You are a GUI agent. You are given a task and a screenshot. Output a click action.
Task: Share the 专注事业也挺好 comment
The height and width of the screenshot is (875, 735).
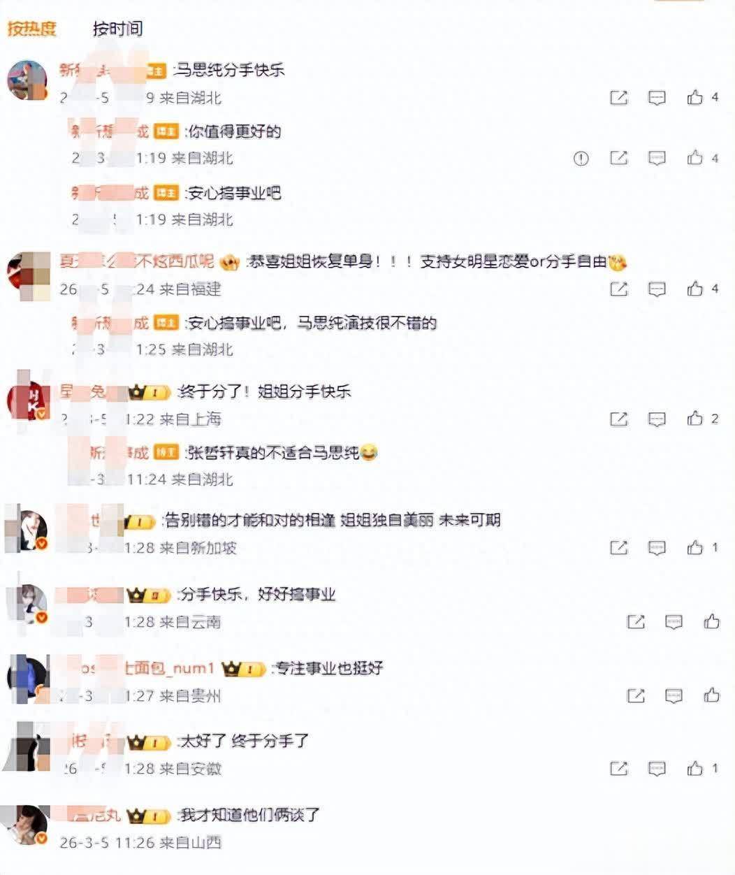[636, 695]
